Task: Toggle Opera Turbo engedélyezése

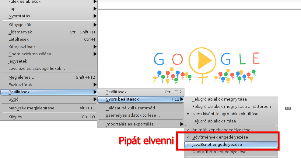Action: (x=231, y=152)
